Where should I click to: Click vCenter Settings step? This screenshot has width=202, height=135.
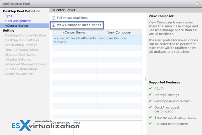click(18, 60)
